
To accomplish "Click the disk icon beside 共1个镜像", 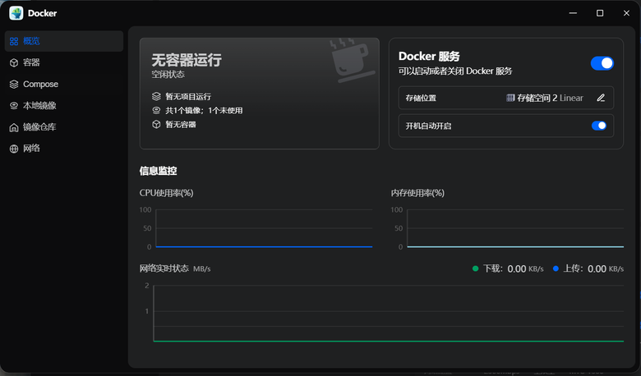I will pyautogui.click(x=156, y=110).
